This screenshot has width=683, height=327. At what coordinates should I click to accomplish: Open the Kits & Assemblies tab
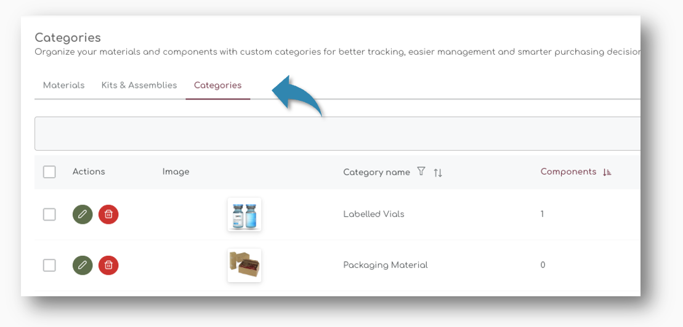[139, 85]
